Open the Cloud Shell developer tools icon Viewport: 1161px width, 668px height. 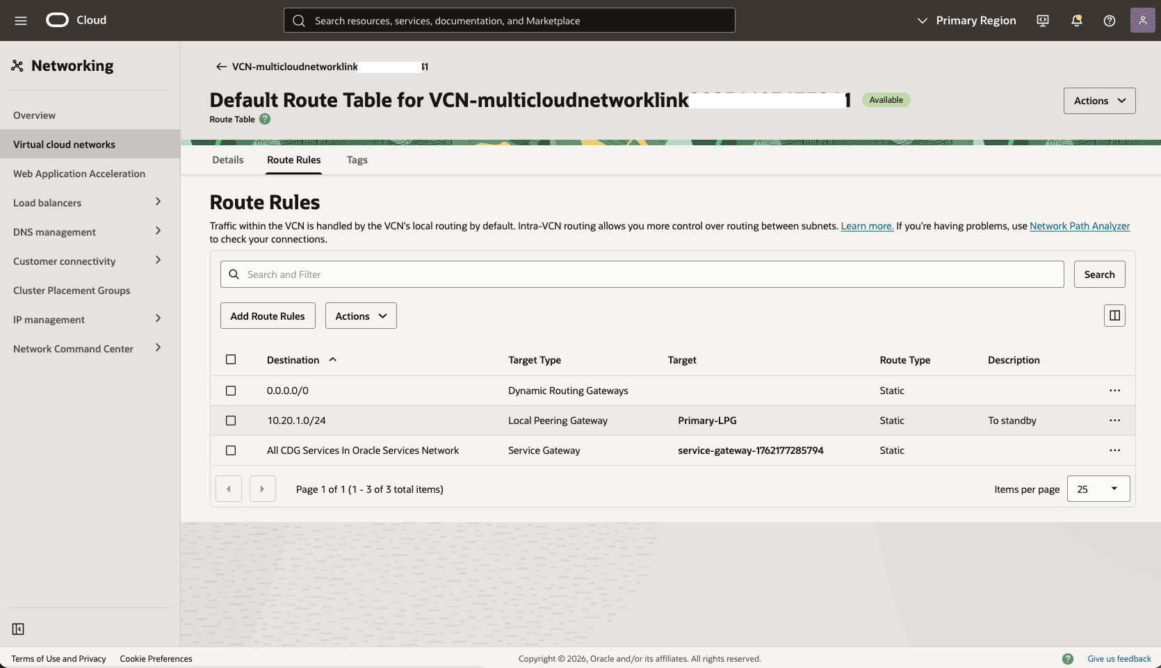click(x=1043, y=21)
